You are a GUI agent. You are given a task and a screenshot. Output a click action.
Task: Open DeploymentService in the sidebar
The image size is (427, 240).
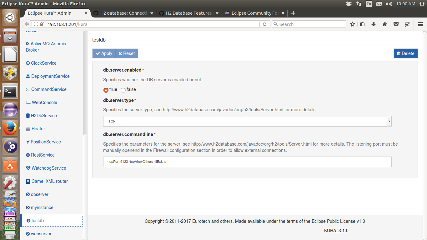pos(48,76)
